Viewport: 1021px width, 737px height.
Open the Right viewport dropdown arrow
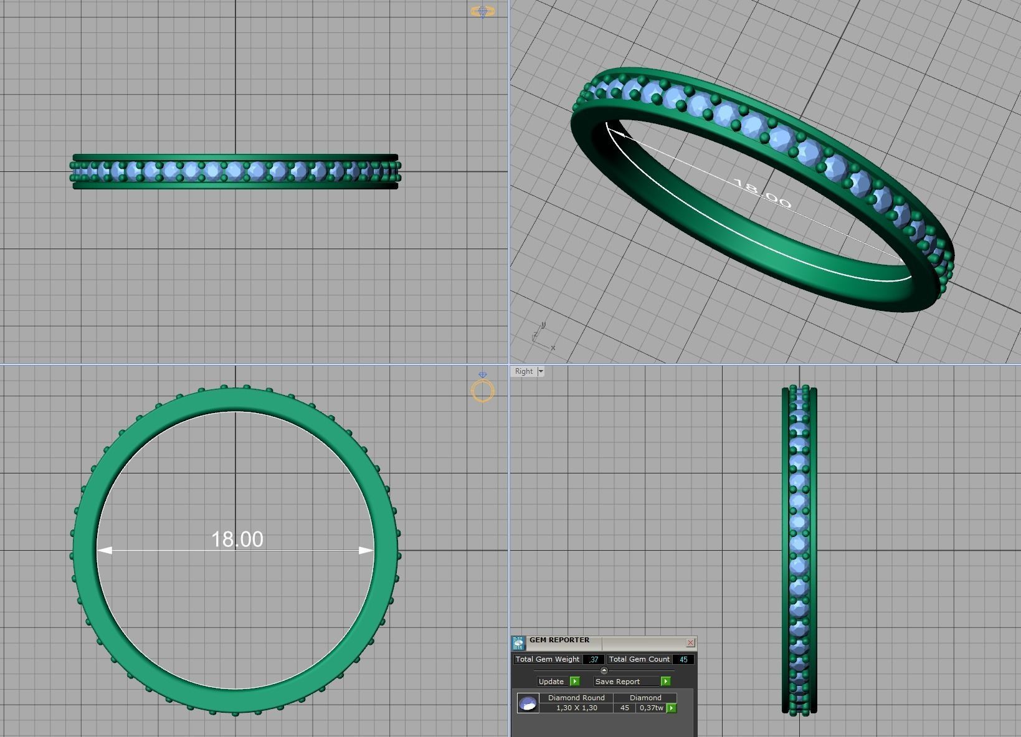(x=541, y=371)
